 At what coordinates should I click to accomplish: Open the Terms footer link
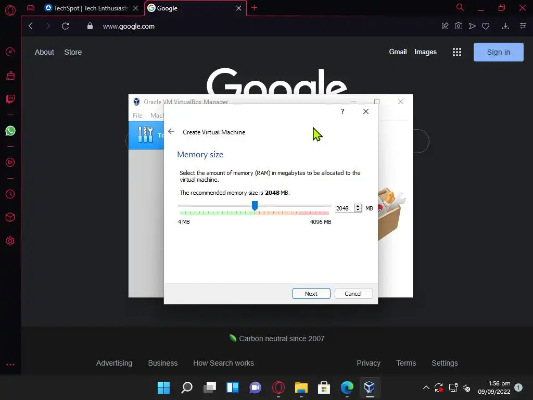pyautogui.click(x=406, y=363)
